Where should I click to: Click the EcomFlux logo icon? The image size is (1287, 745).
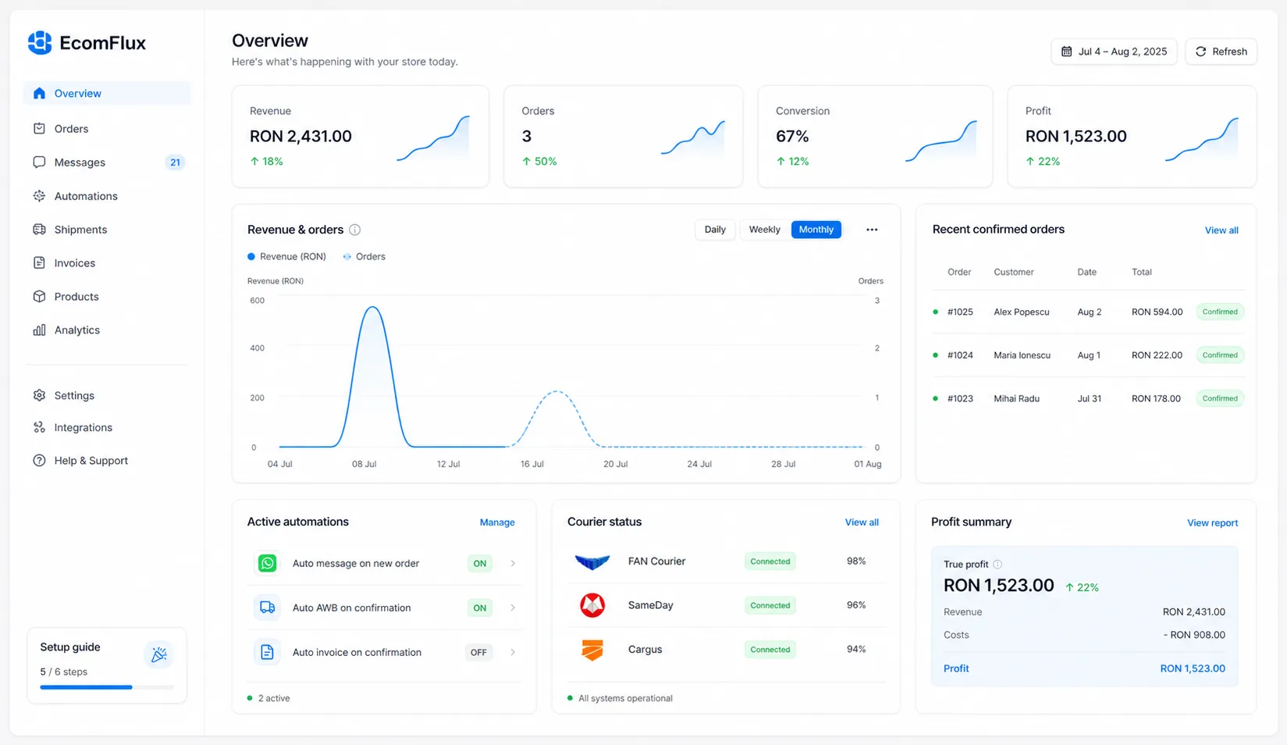40,43
